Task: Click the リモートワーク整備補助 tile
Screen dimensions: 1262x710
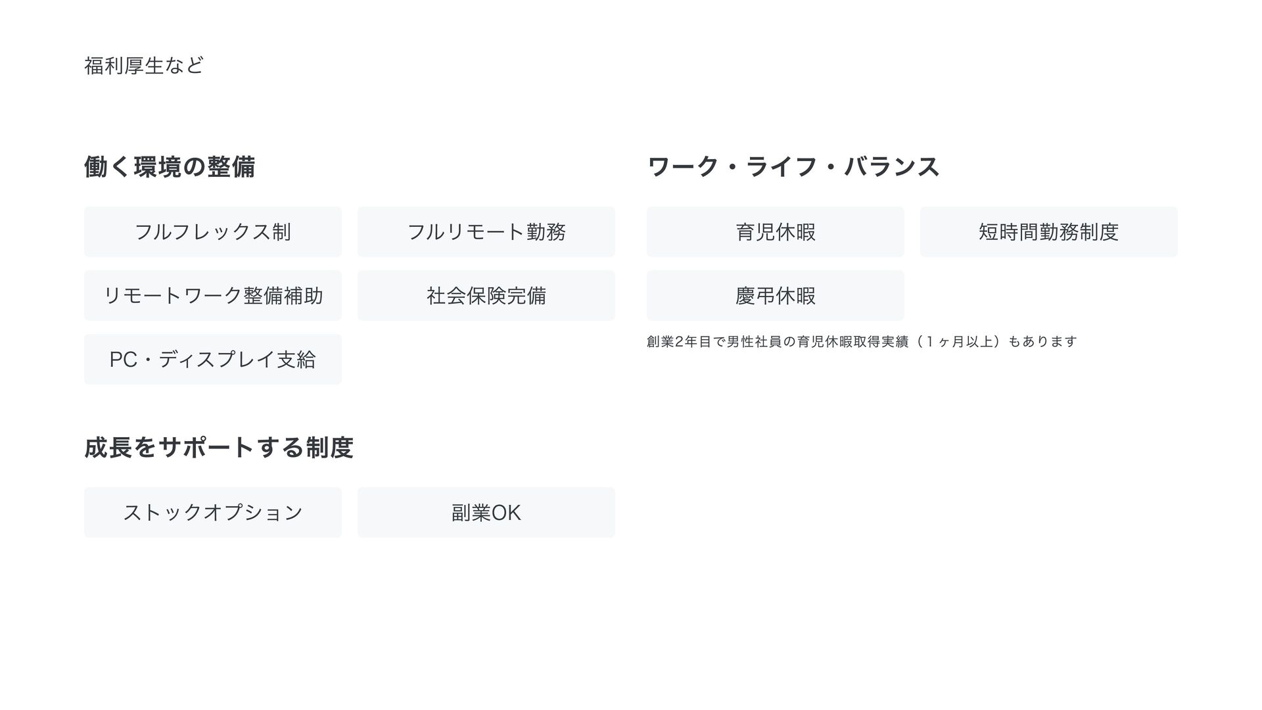Action: click(x=213, y=295)
